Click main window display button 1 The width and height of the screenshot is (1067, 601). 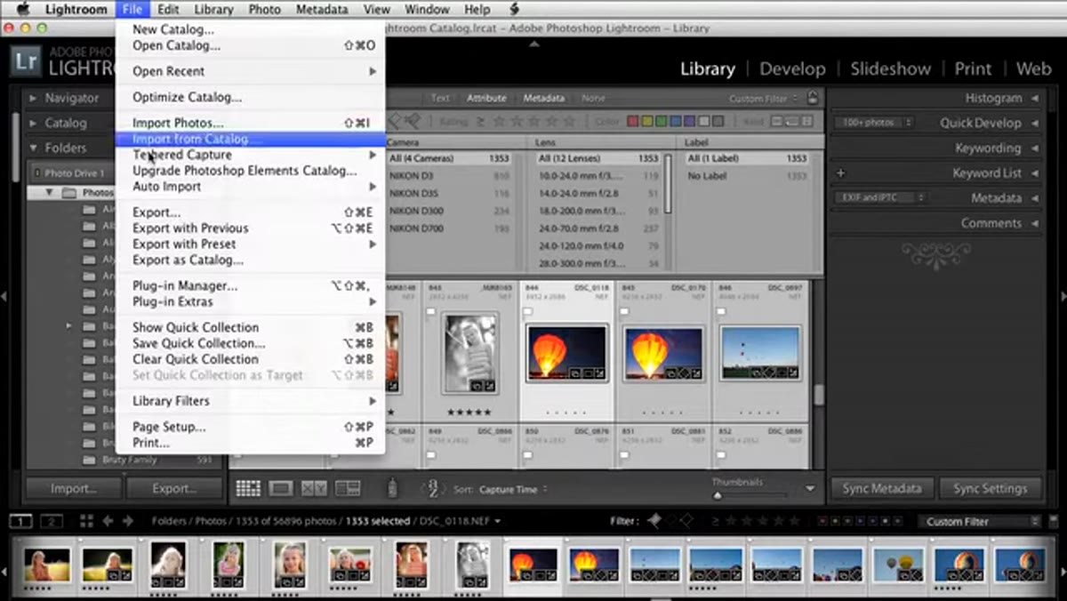pos(21,521)
